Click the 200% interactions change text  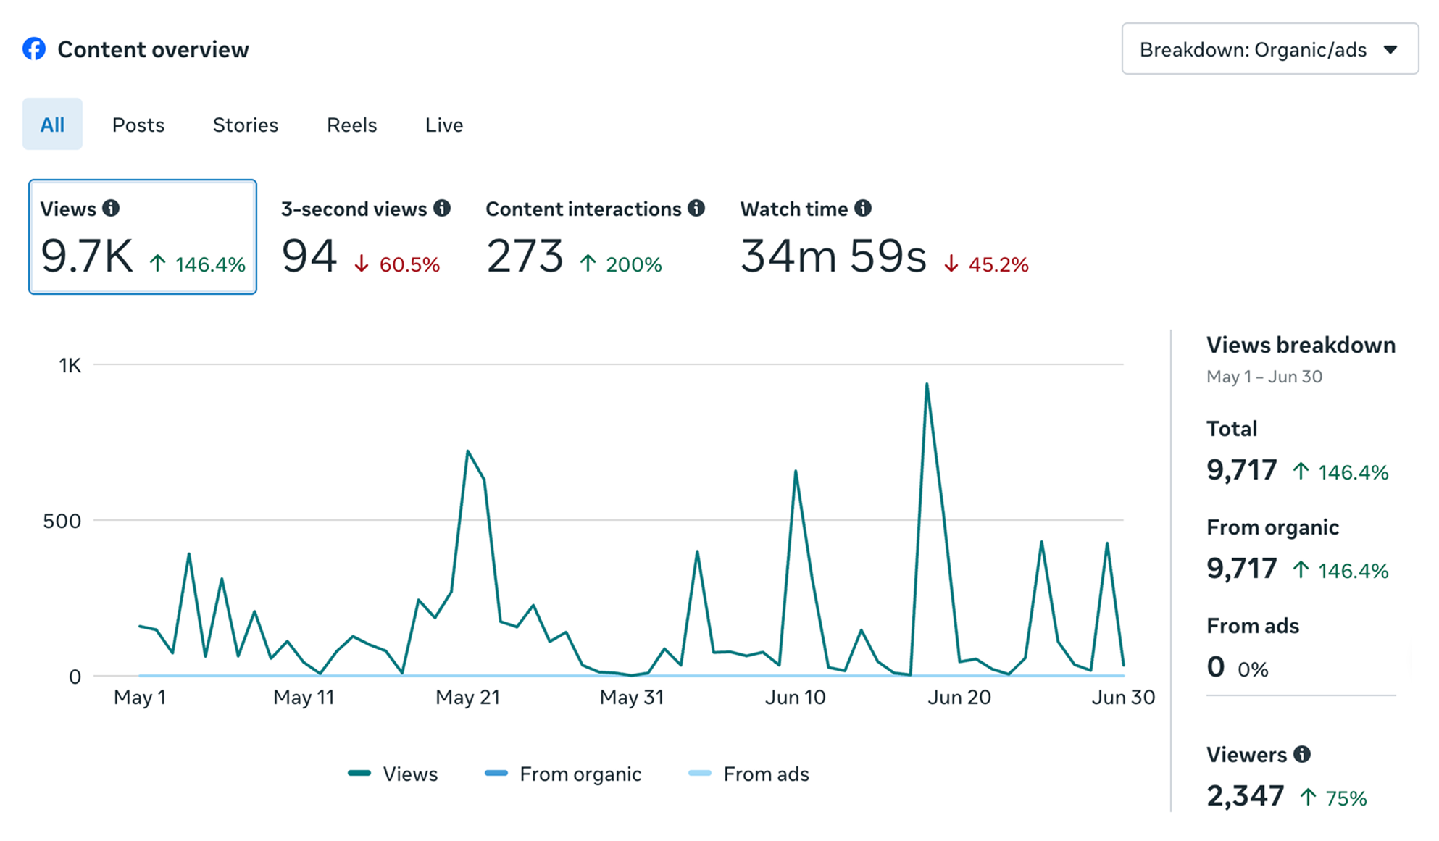(x=634, y=264)
